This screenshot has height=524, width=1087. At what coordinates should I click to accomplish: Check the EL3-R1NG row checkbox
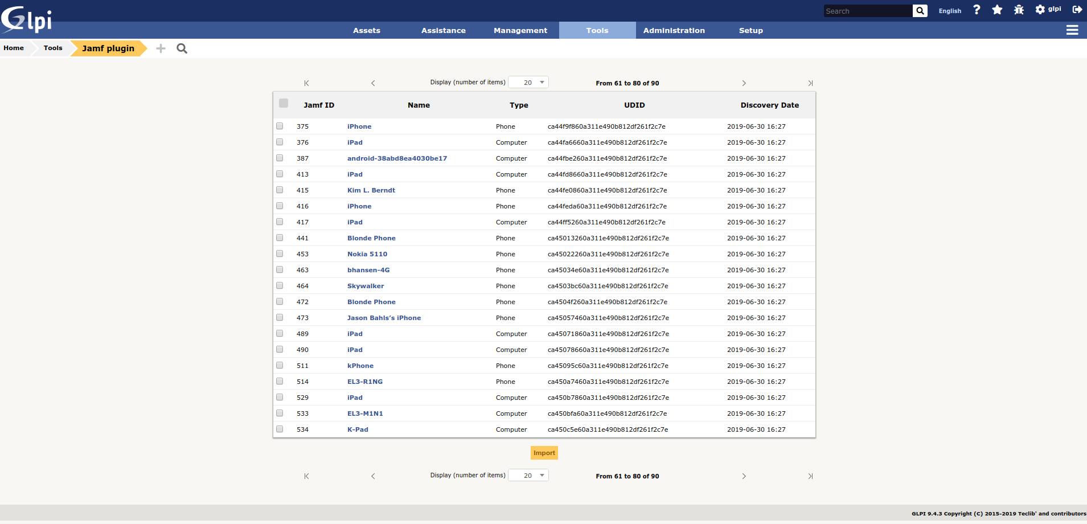[280, 381]
